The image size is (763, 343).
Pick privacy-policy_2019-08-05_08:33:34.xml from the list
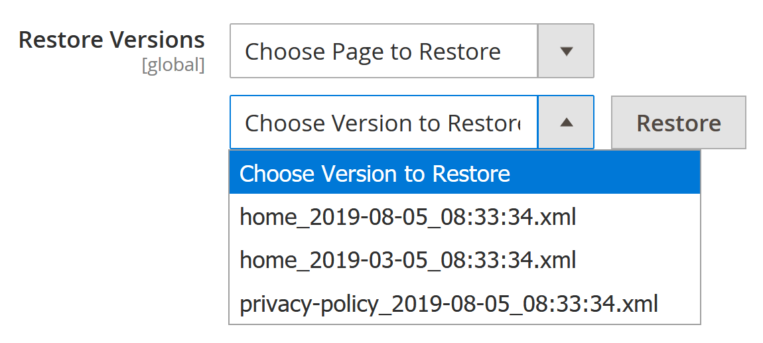(x=449, y=303)
